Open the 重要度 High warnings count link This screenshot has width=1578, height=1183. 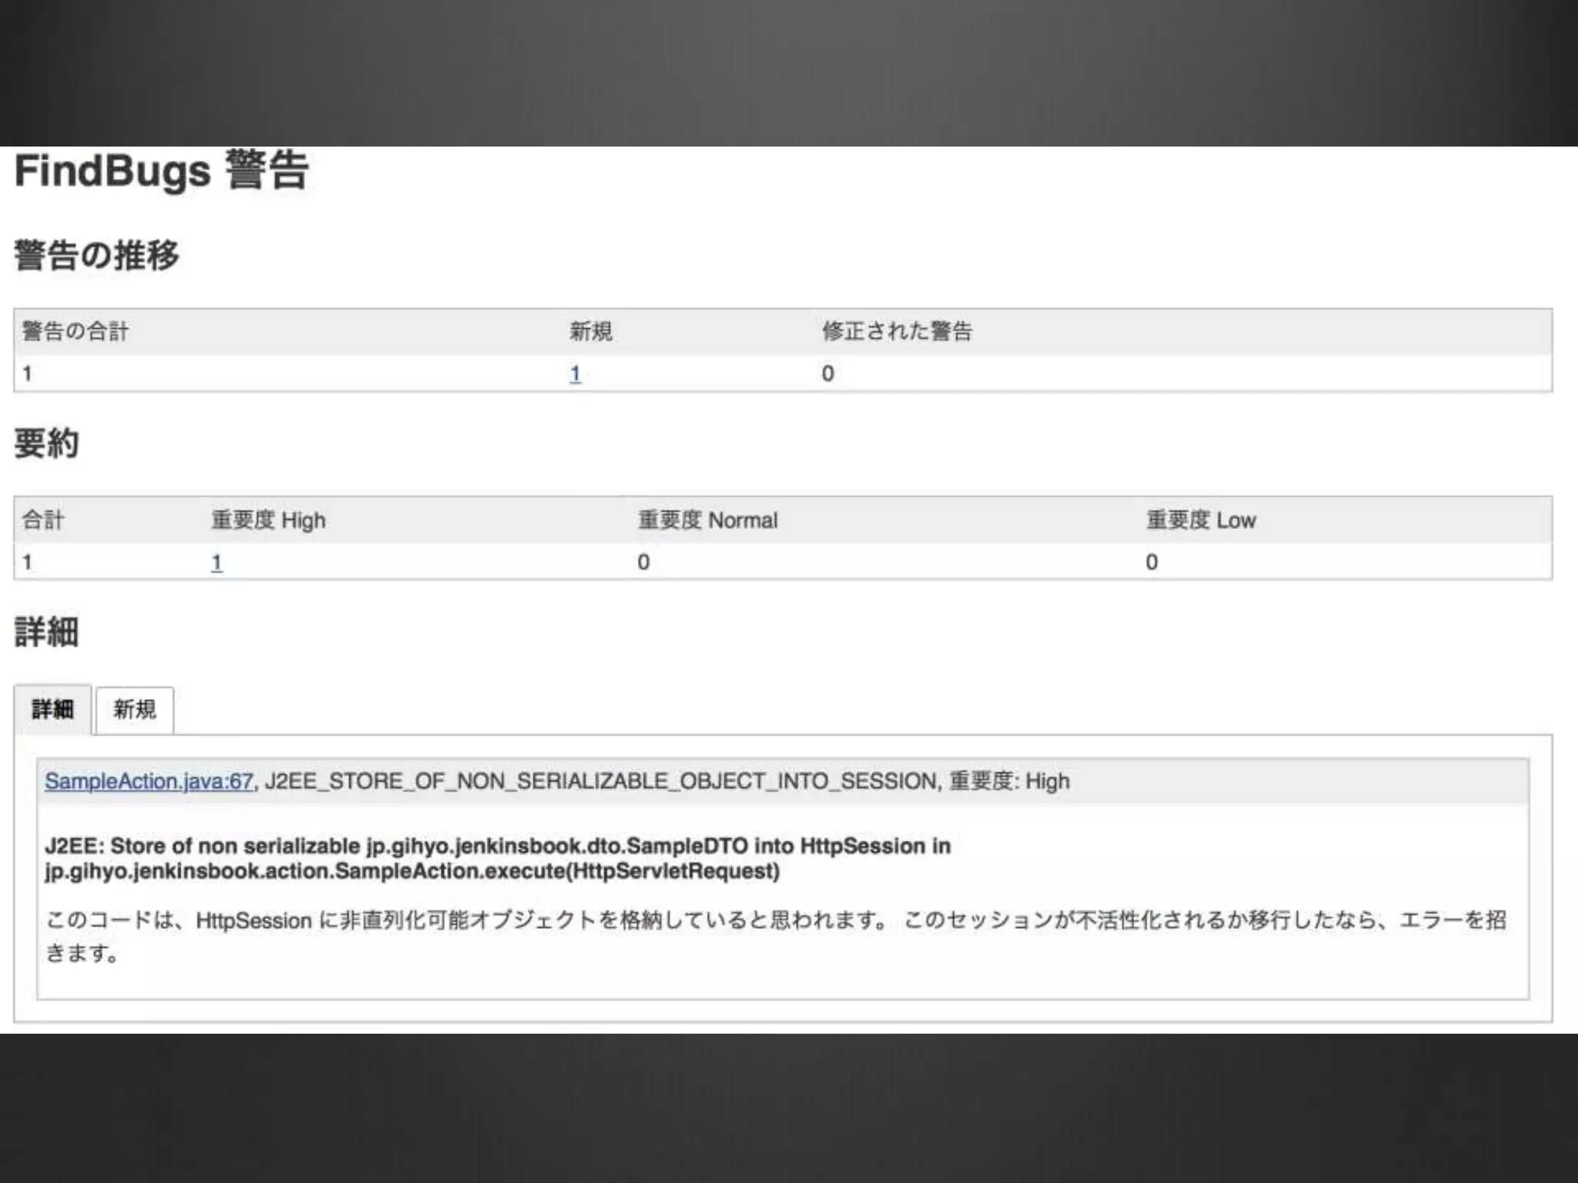217,562
